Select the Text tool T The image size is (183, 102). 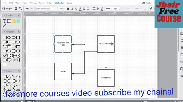coord(5,21)
